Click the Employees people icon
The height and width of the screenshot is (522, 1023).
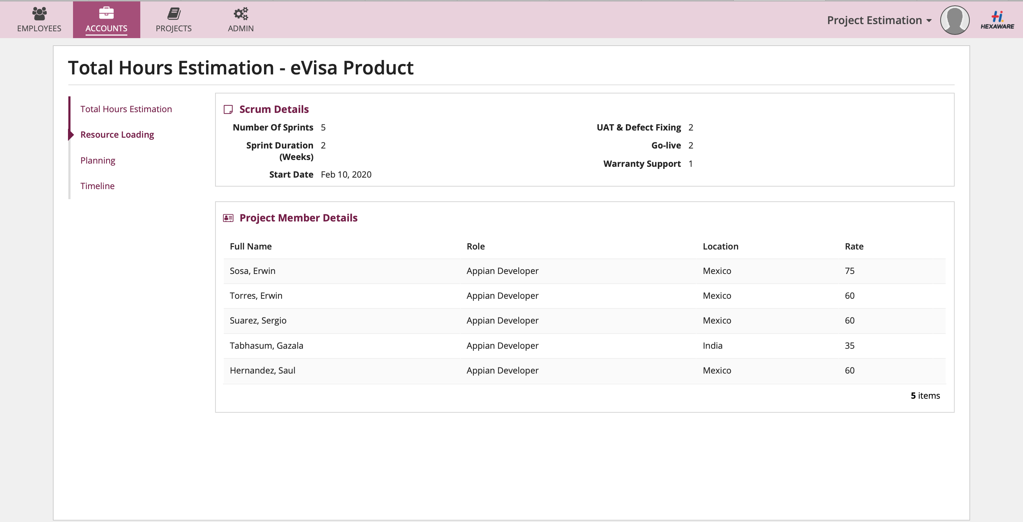[39, 14]
